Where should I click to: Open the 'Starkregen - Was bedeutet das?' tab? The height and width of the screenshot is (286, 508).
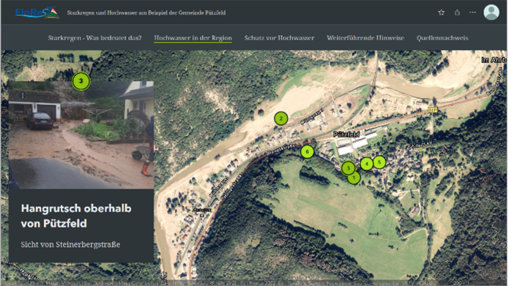tap(95, 38)
